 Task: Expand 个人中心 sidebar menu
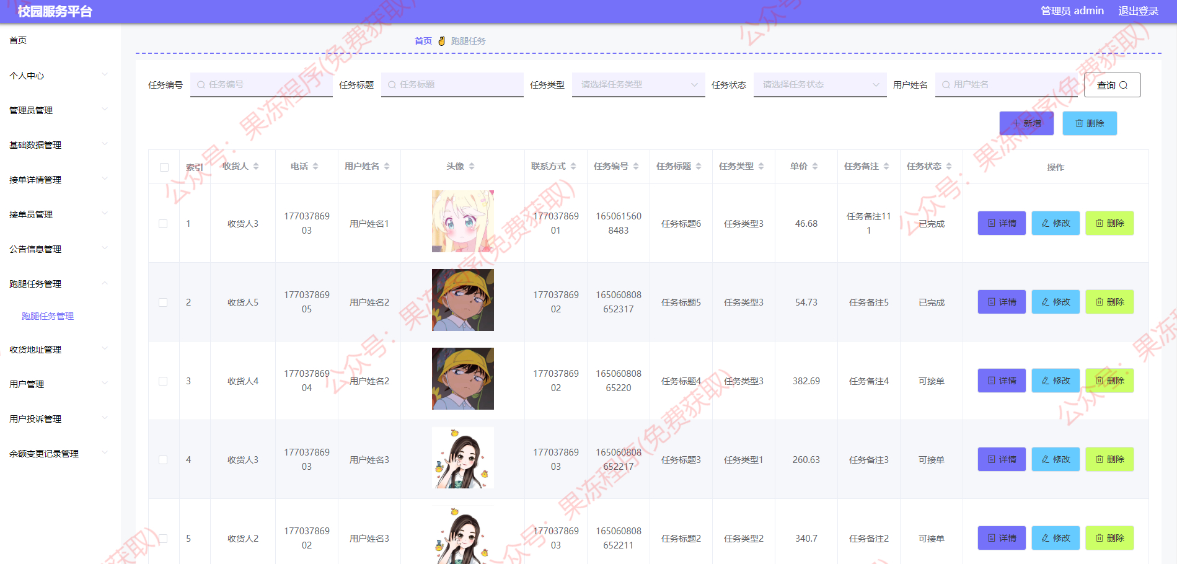tap(59, 76)
